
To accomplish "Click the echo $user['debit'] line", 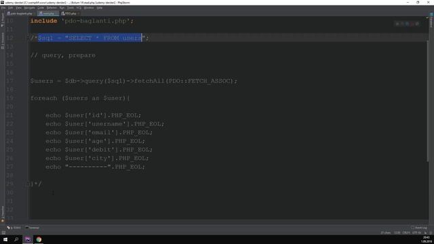I will 99,150.
